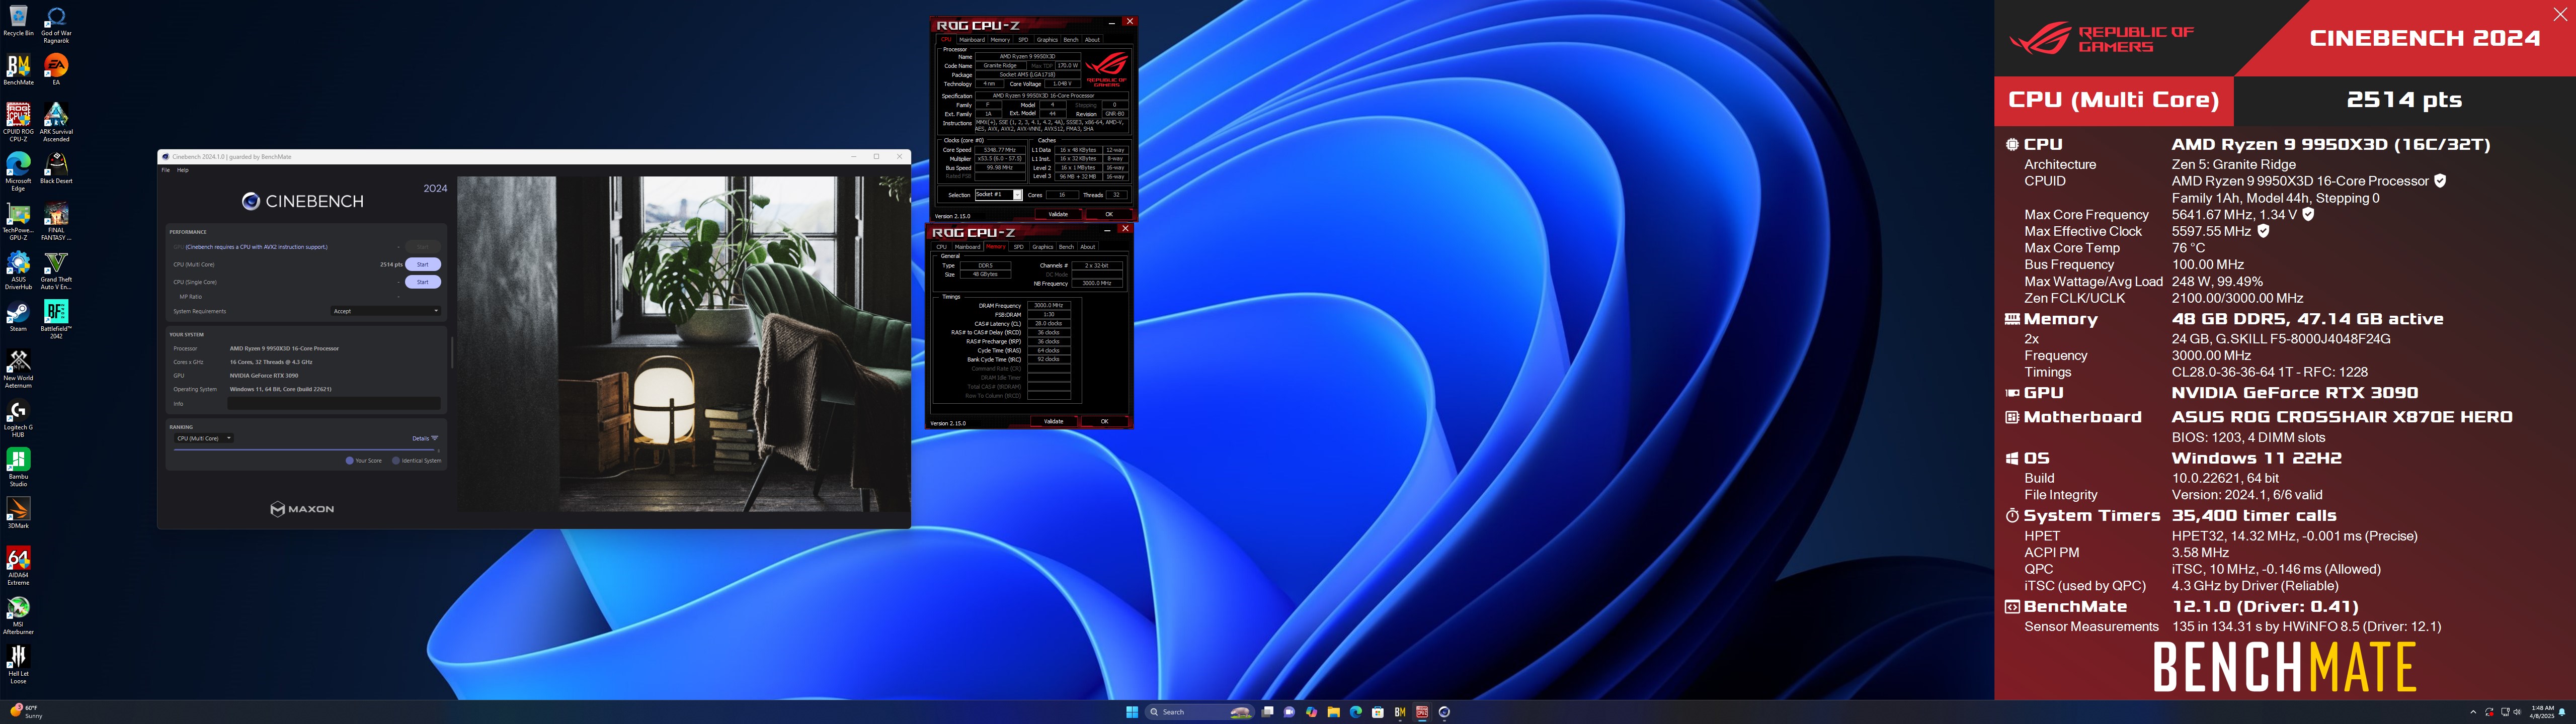This screenshot has height=724, width=2576.
Task: Click the Cinebench render preview image
Action: click(683, 344)
